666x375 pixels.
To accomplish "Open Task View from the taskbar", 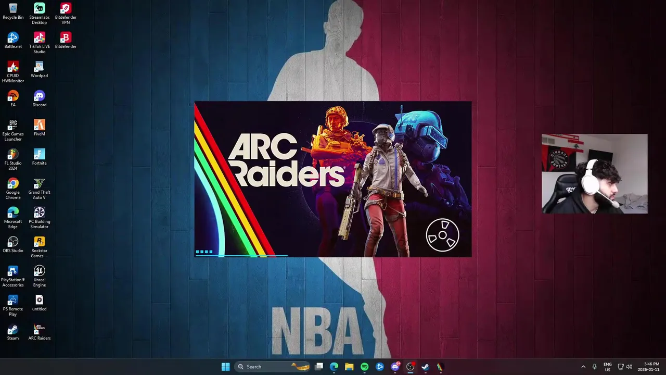I will click(x=319, y=367).
